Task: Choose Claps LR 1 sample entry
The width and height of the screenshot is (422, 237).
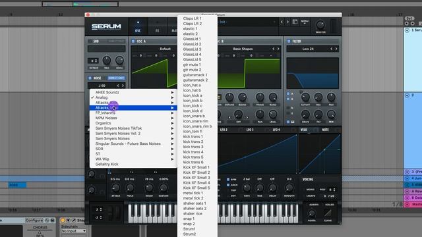Action: tap(198, 18)
